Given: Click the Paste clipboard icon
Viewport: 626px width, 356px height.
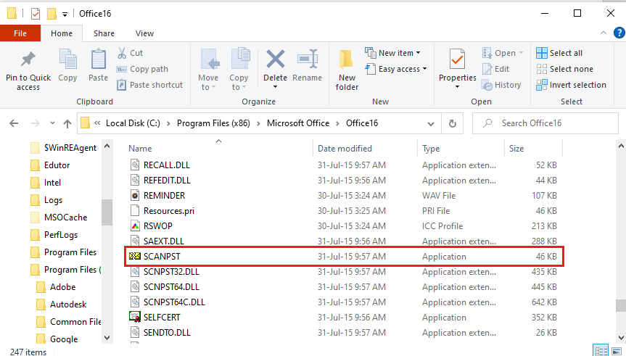Looking at the screenshot, I should [x=98, y=60].
